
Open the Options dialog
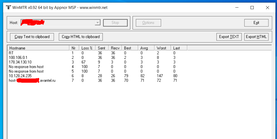(x=148, y=23)
